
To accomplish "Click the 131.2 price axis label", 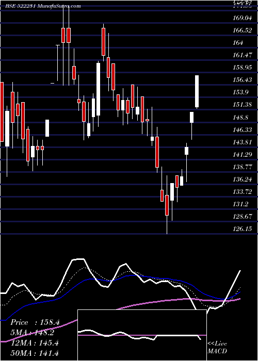I will [x=240, y=204].
